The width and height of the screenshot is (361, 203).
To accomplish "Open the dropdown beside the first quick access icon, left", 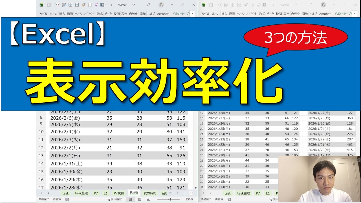I will click(52, 5).
